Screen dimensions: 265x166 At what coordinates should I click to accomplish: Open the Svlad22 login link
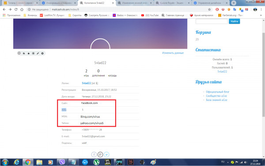click(87, 83)
